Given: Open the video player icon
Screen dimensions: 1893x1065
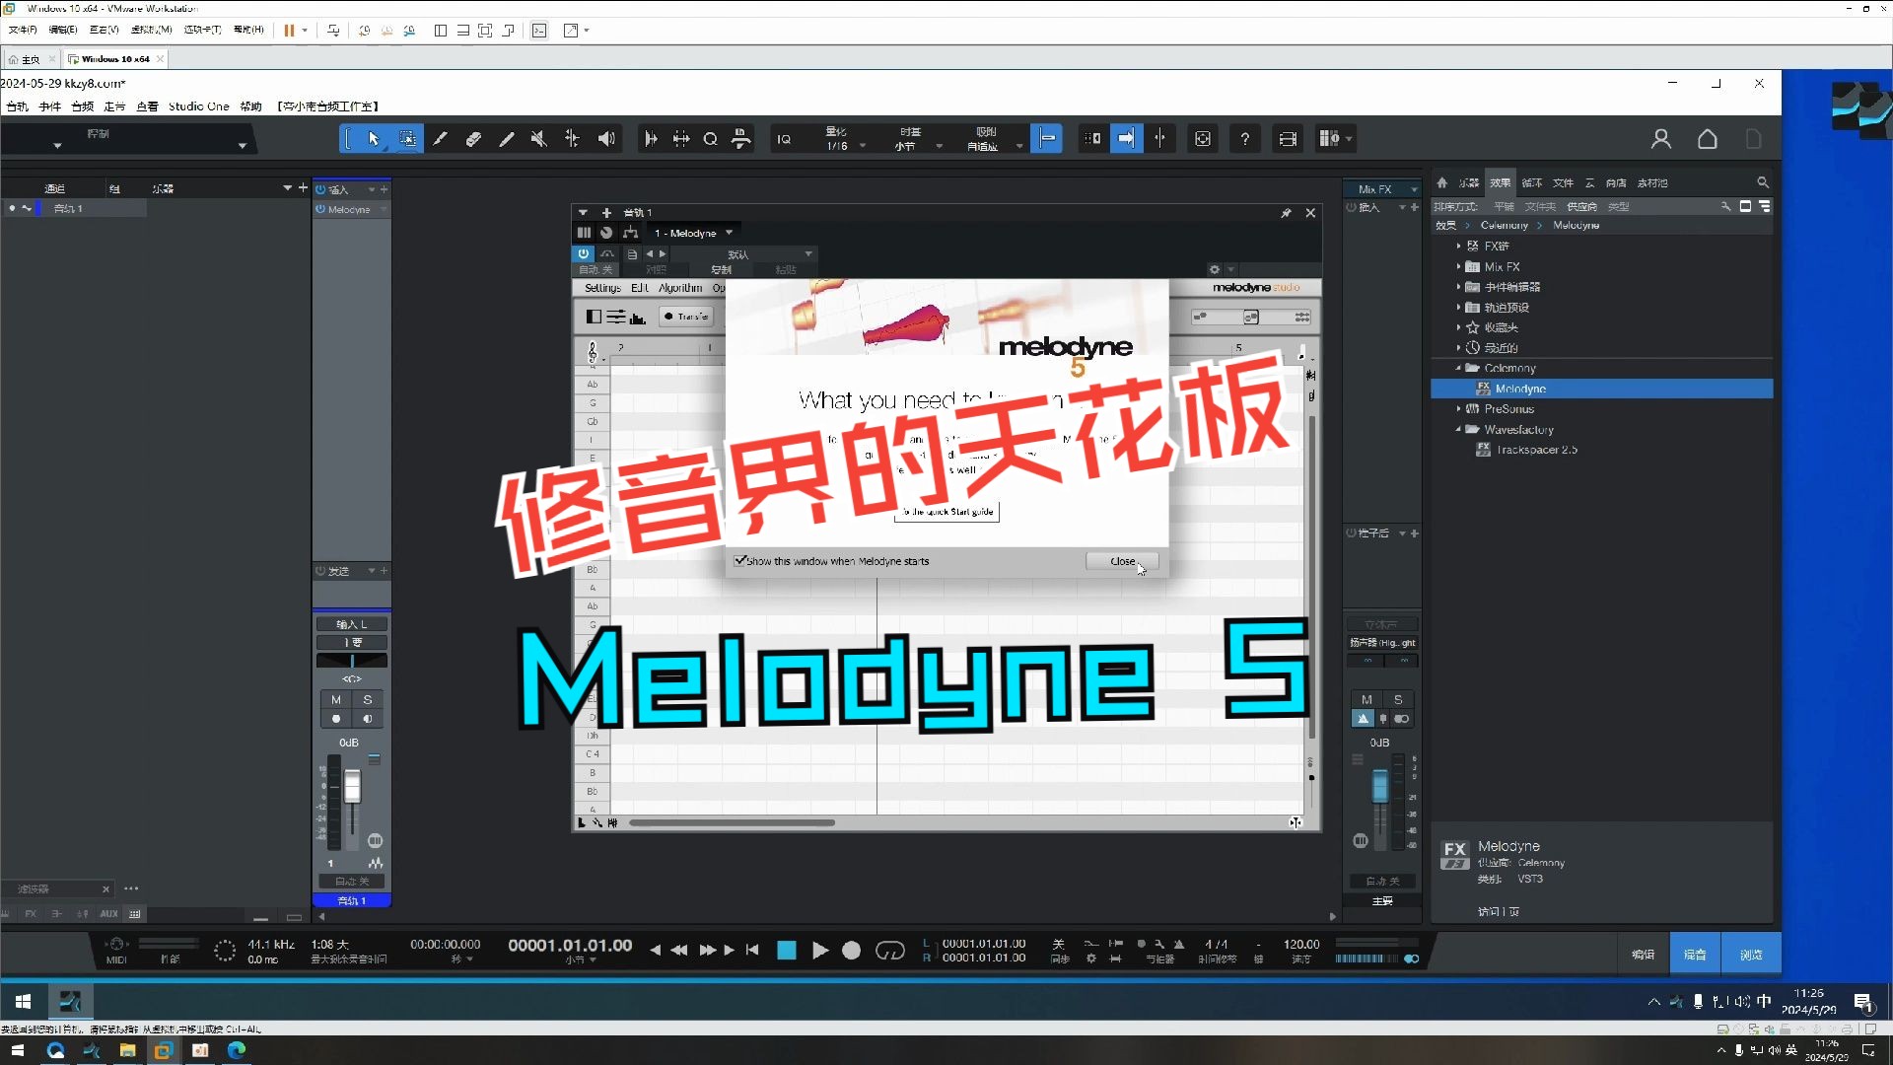Looking at the screenshot, I should point(1288,139).
